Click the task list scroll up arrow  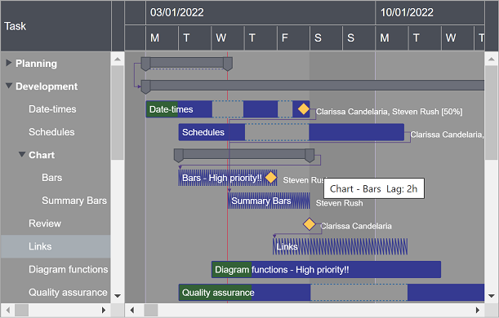tap(118, 59)
